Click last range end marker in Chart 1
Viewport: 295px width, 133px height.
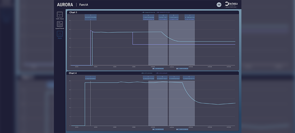coord(189,18)
